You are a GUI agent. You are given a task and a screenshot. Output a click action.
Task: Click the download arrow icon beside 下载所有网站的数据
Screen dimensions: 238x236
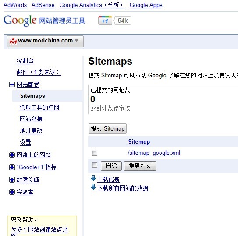pos(93,187)
